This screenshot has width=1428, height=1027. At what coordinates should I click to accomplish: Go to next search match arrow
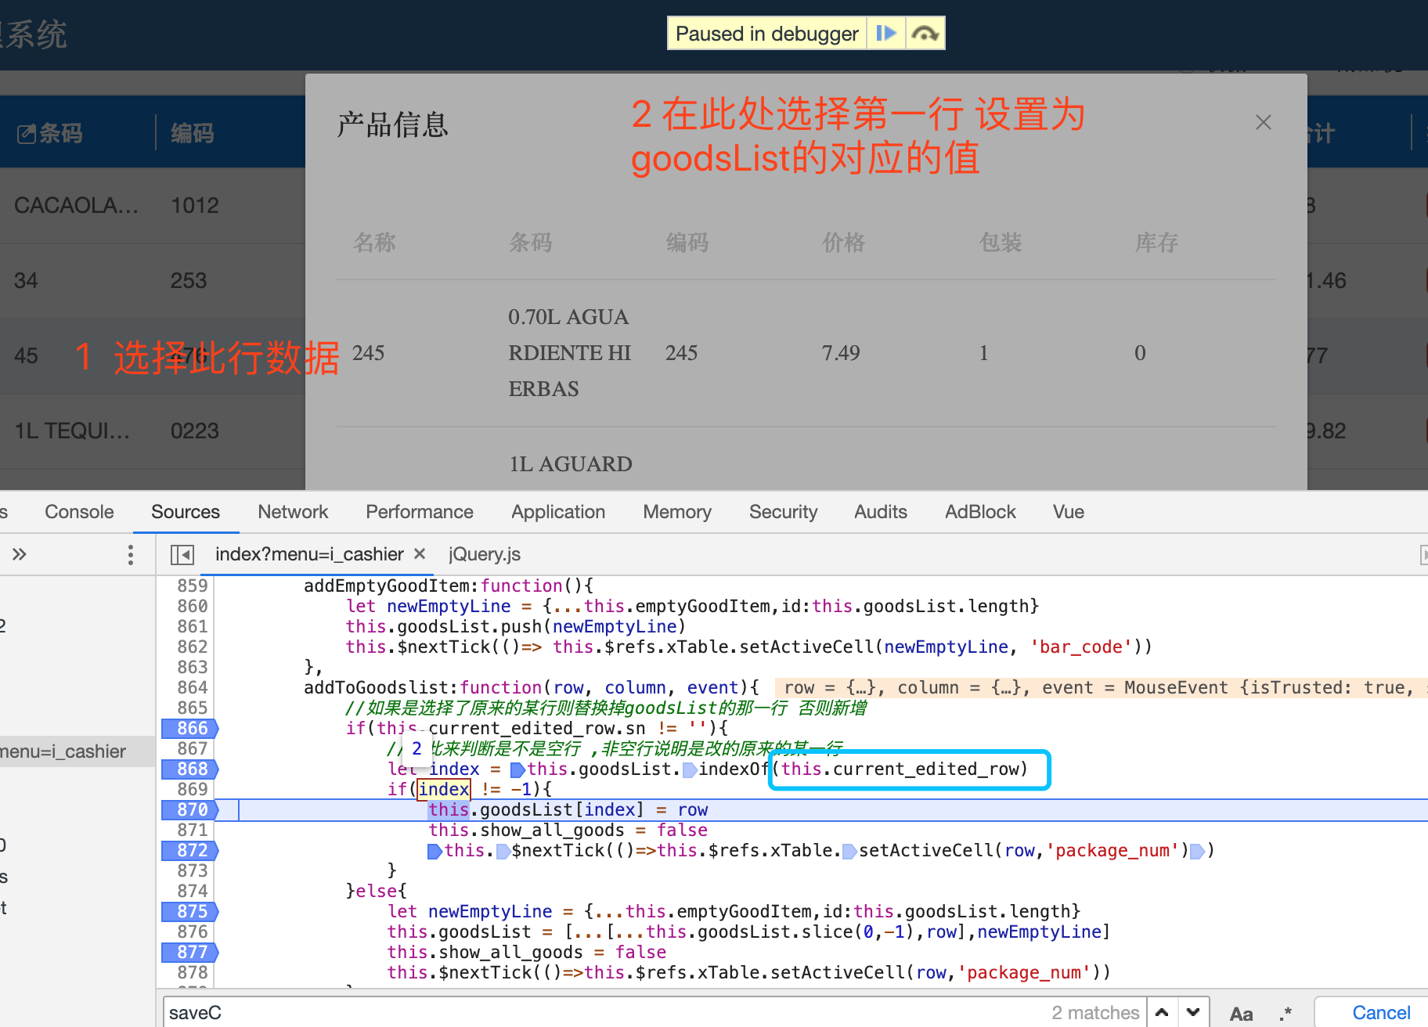coord(1193,1012)
